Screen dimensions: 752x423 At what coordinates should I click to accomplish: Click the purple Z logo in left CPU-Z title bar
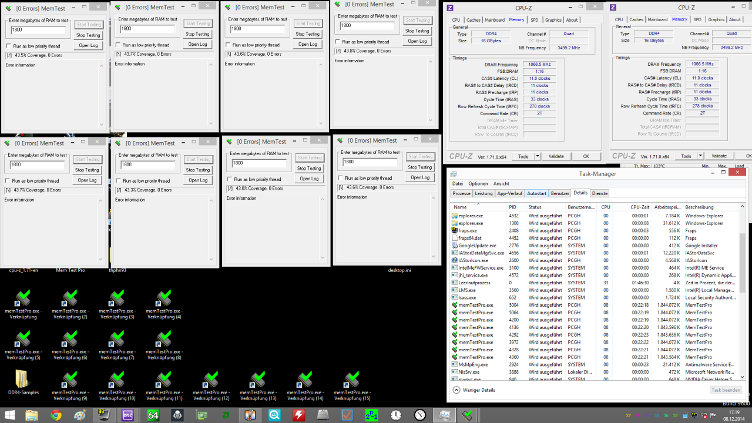tap(450, 8)
